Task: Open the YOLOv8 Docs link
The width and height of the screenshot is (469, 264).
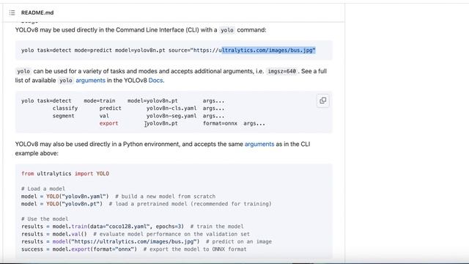Action: point(155,80)
